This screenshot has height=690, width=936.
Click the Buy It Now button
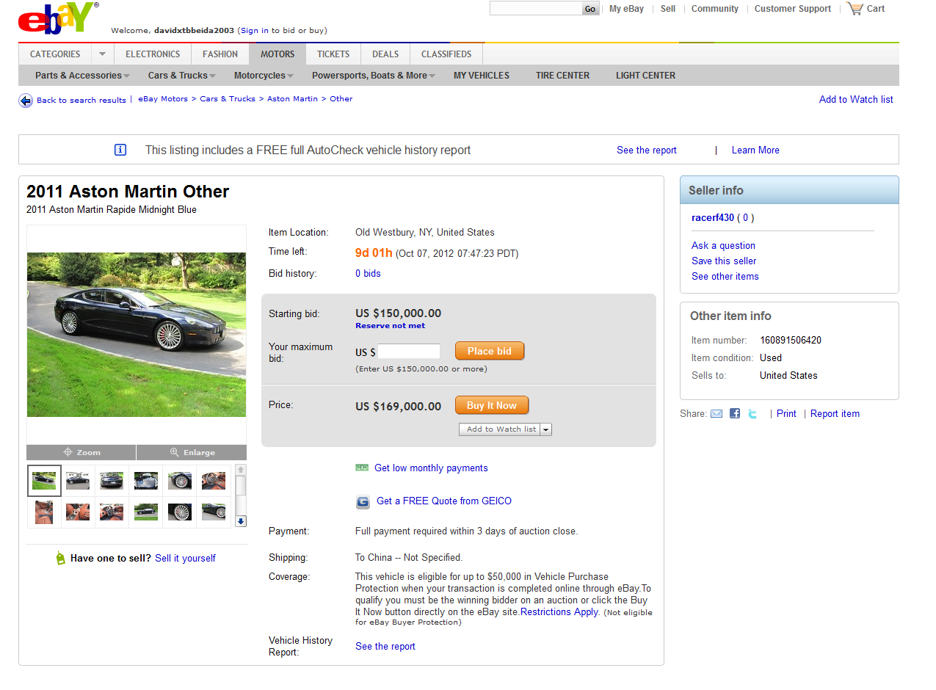point(492,405)
